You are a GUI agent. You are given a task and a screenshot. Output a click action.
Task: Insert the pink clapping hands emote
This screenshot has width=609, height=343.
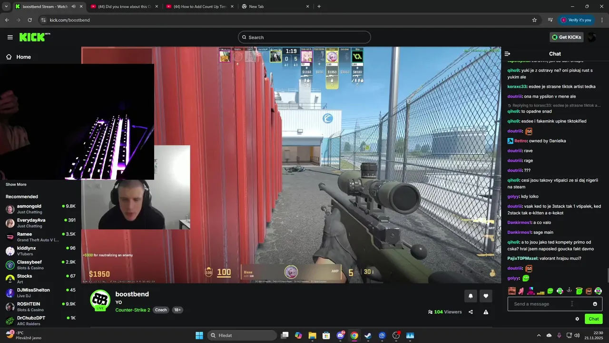point(521,291)
